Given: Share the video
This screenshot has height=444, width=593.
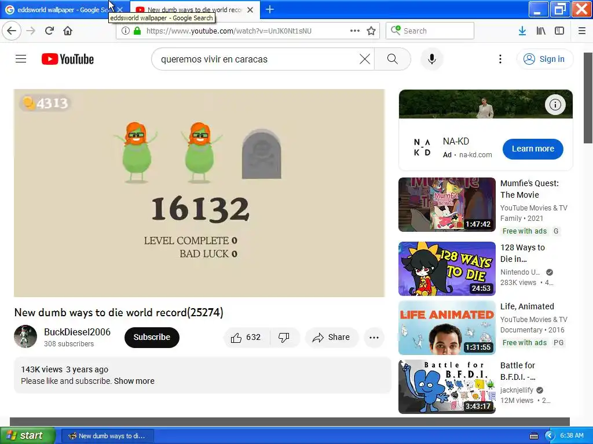Looking at the screenshot, I should [331, 337].
